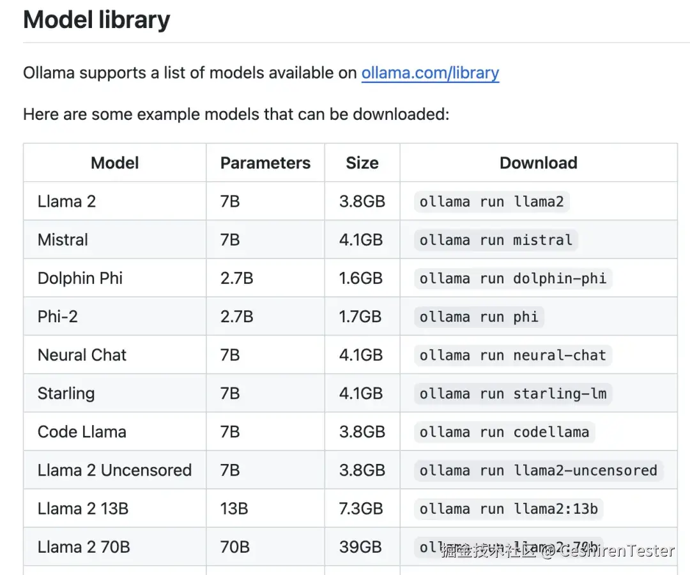Select the 'ollama run phi' command
Image resolution: width=690 pixels, height=575 pixels.
click(x=479, y=317)
